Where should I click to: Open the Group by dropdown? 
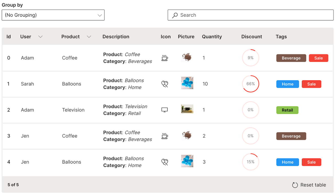pos(53,15)
